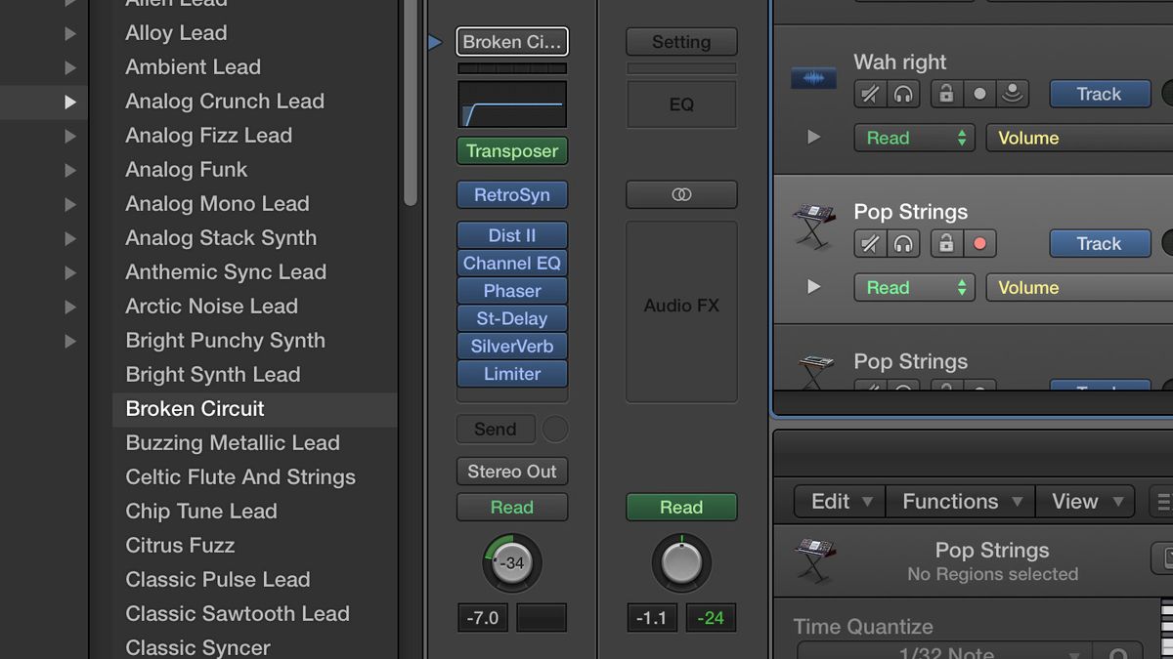Open the Read automation mode dropdown on Wah right
The image size is (1173, 659).
(x=914, y=138)
